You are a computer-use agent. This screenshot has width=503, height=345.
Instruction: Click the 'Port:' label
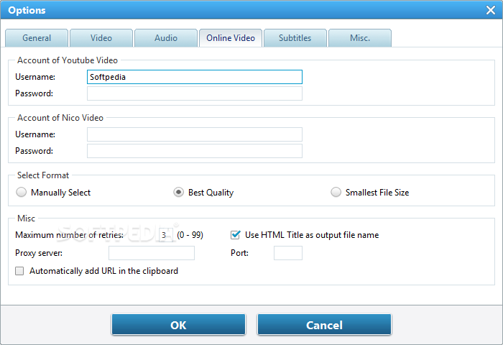[x=239, y=253]
